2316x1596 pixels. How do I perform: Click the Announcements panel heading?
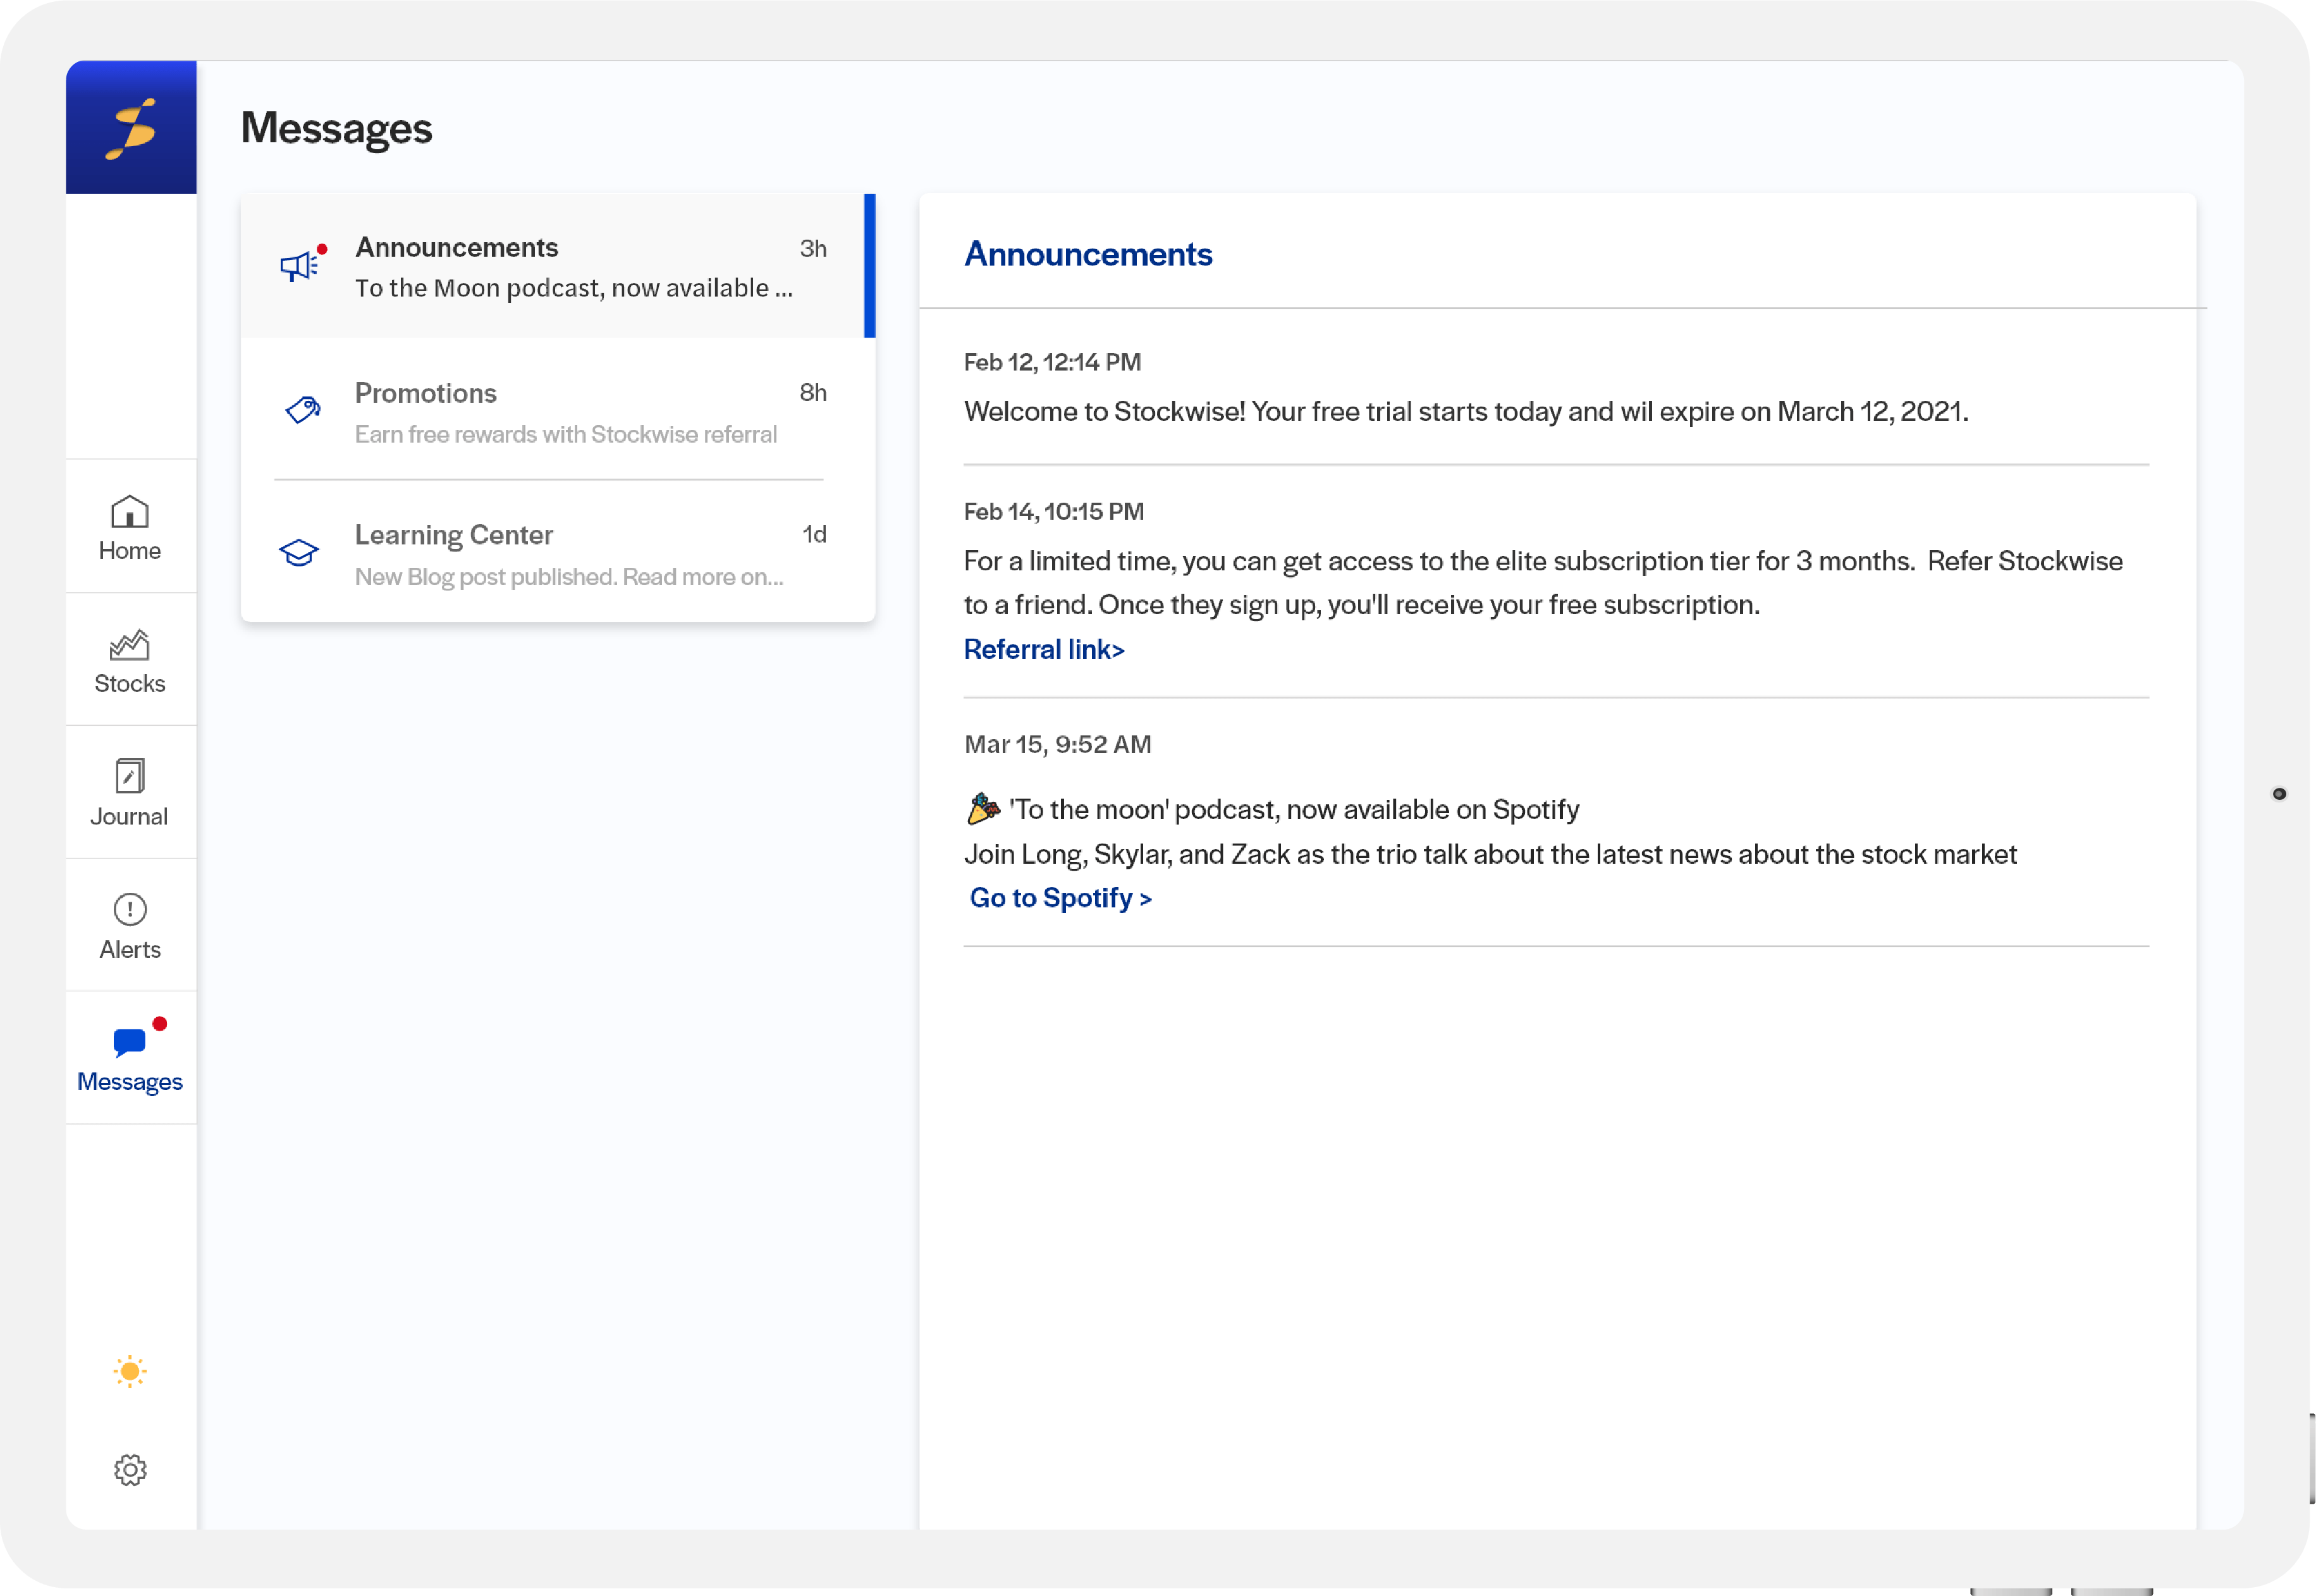(1088, 254)
